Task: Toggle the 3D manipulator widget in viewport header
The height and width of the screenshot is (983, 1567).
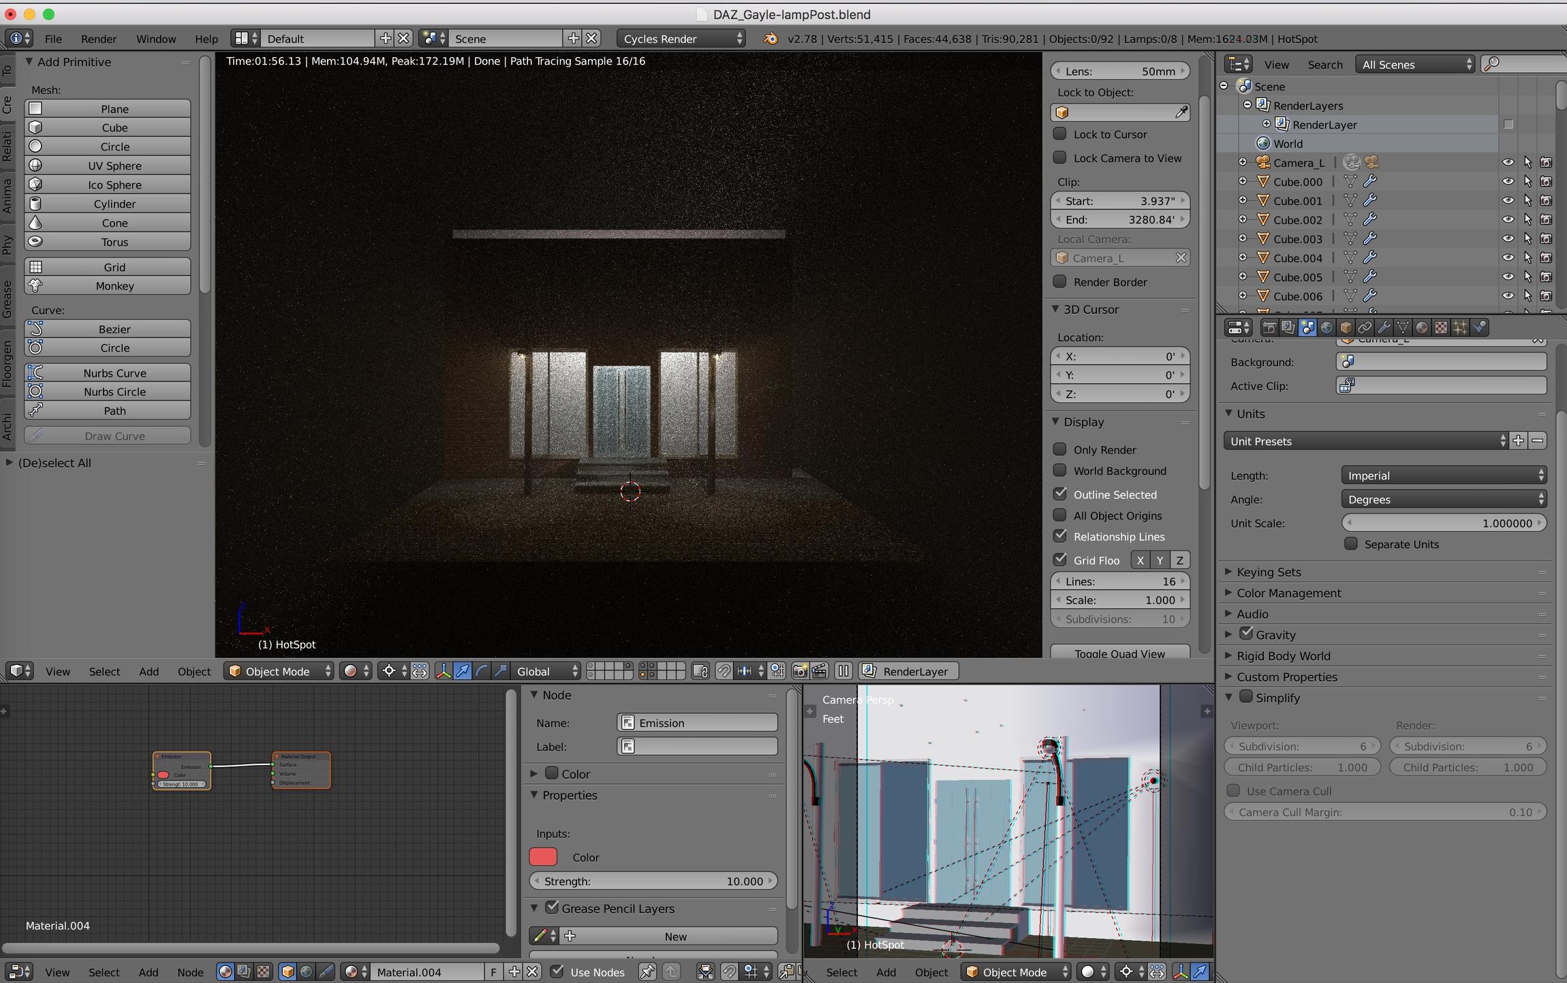Action: tap(444, 671)
